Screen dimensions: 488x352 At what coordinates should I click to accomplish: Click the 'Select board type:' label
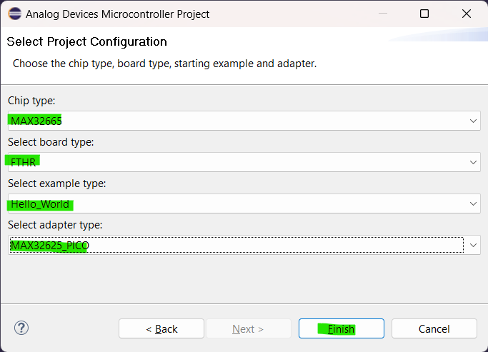(x=51, y=142)
